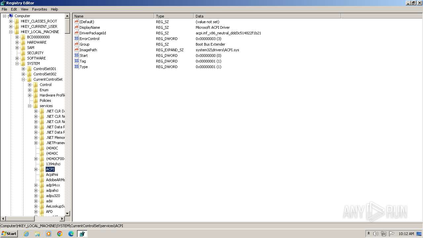Select the SAM key folder icon
The image size is (423, 238).
(23, 48)
